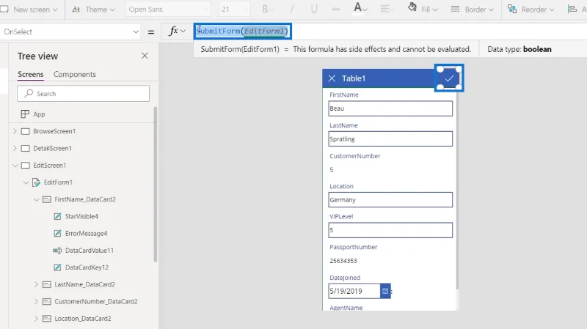Click the VIPLevel input field
The image size is (587, 329).
click(x=390, y=230)
